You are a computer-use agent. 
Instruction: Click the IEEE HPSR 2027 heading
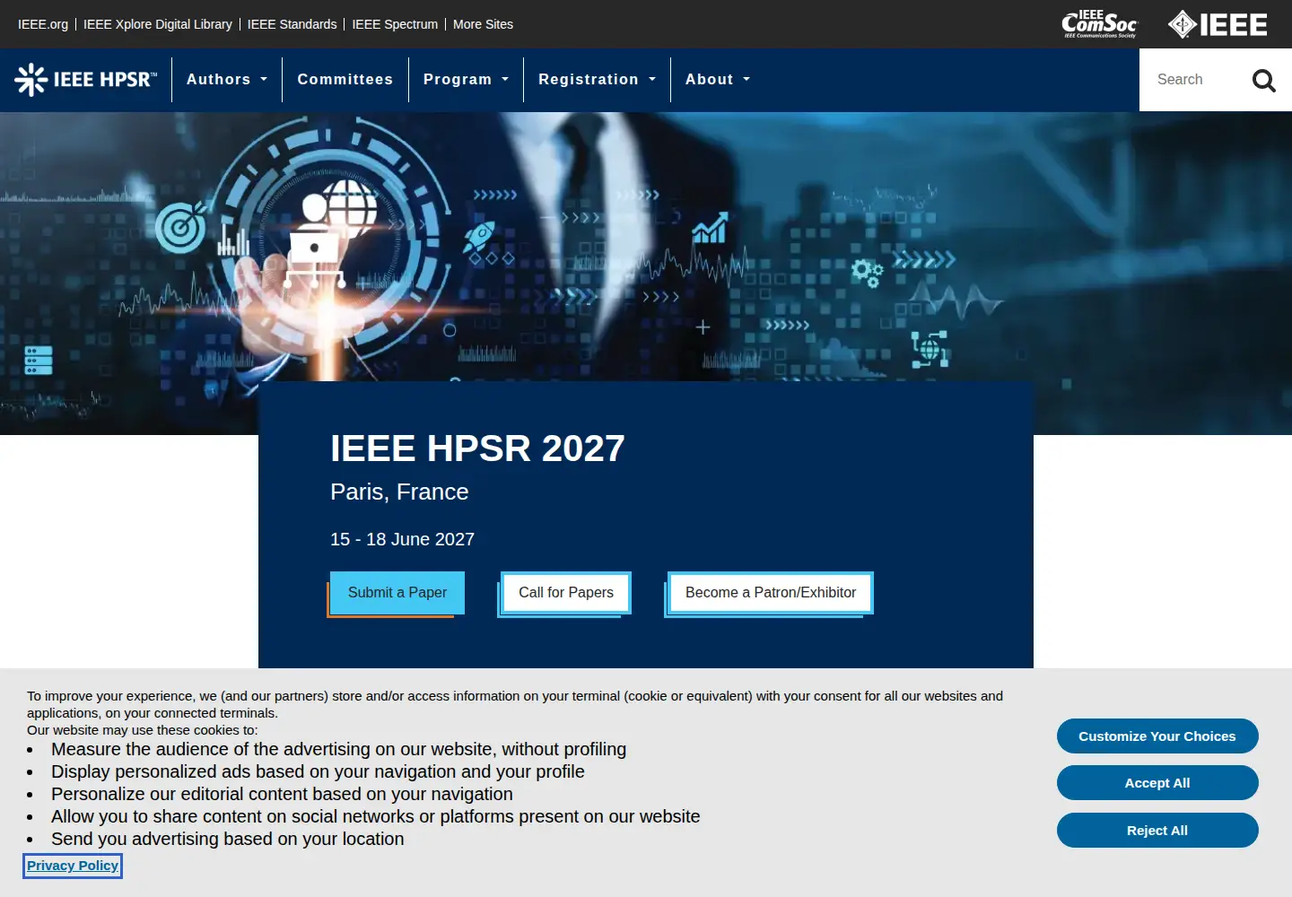coord(477,448)
